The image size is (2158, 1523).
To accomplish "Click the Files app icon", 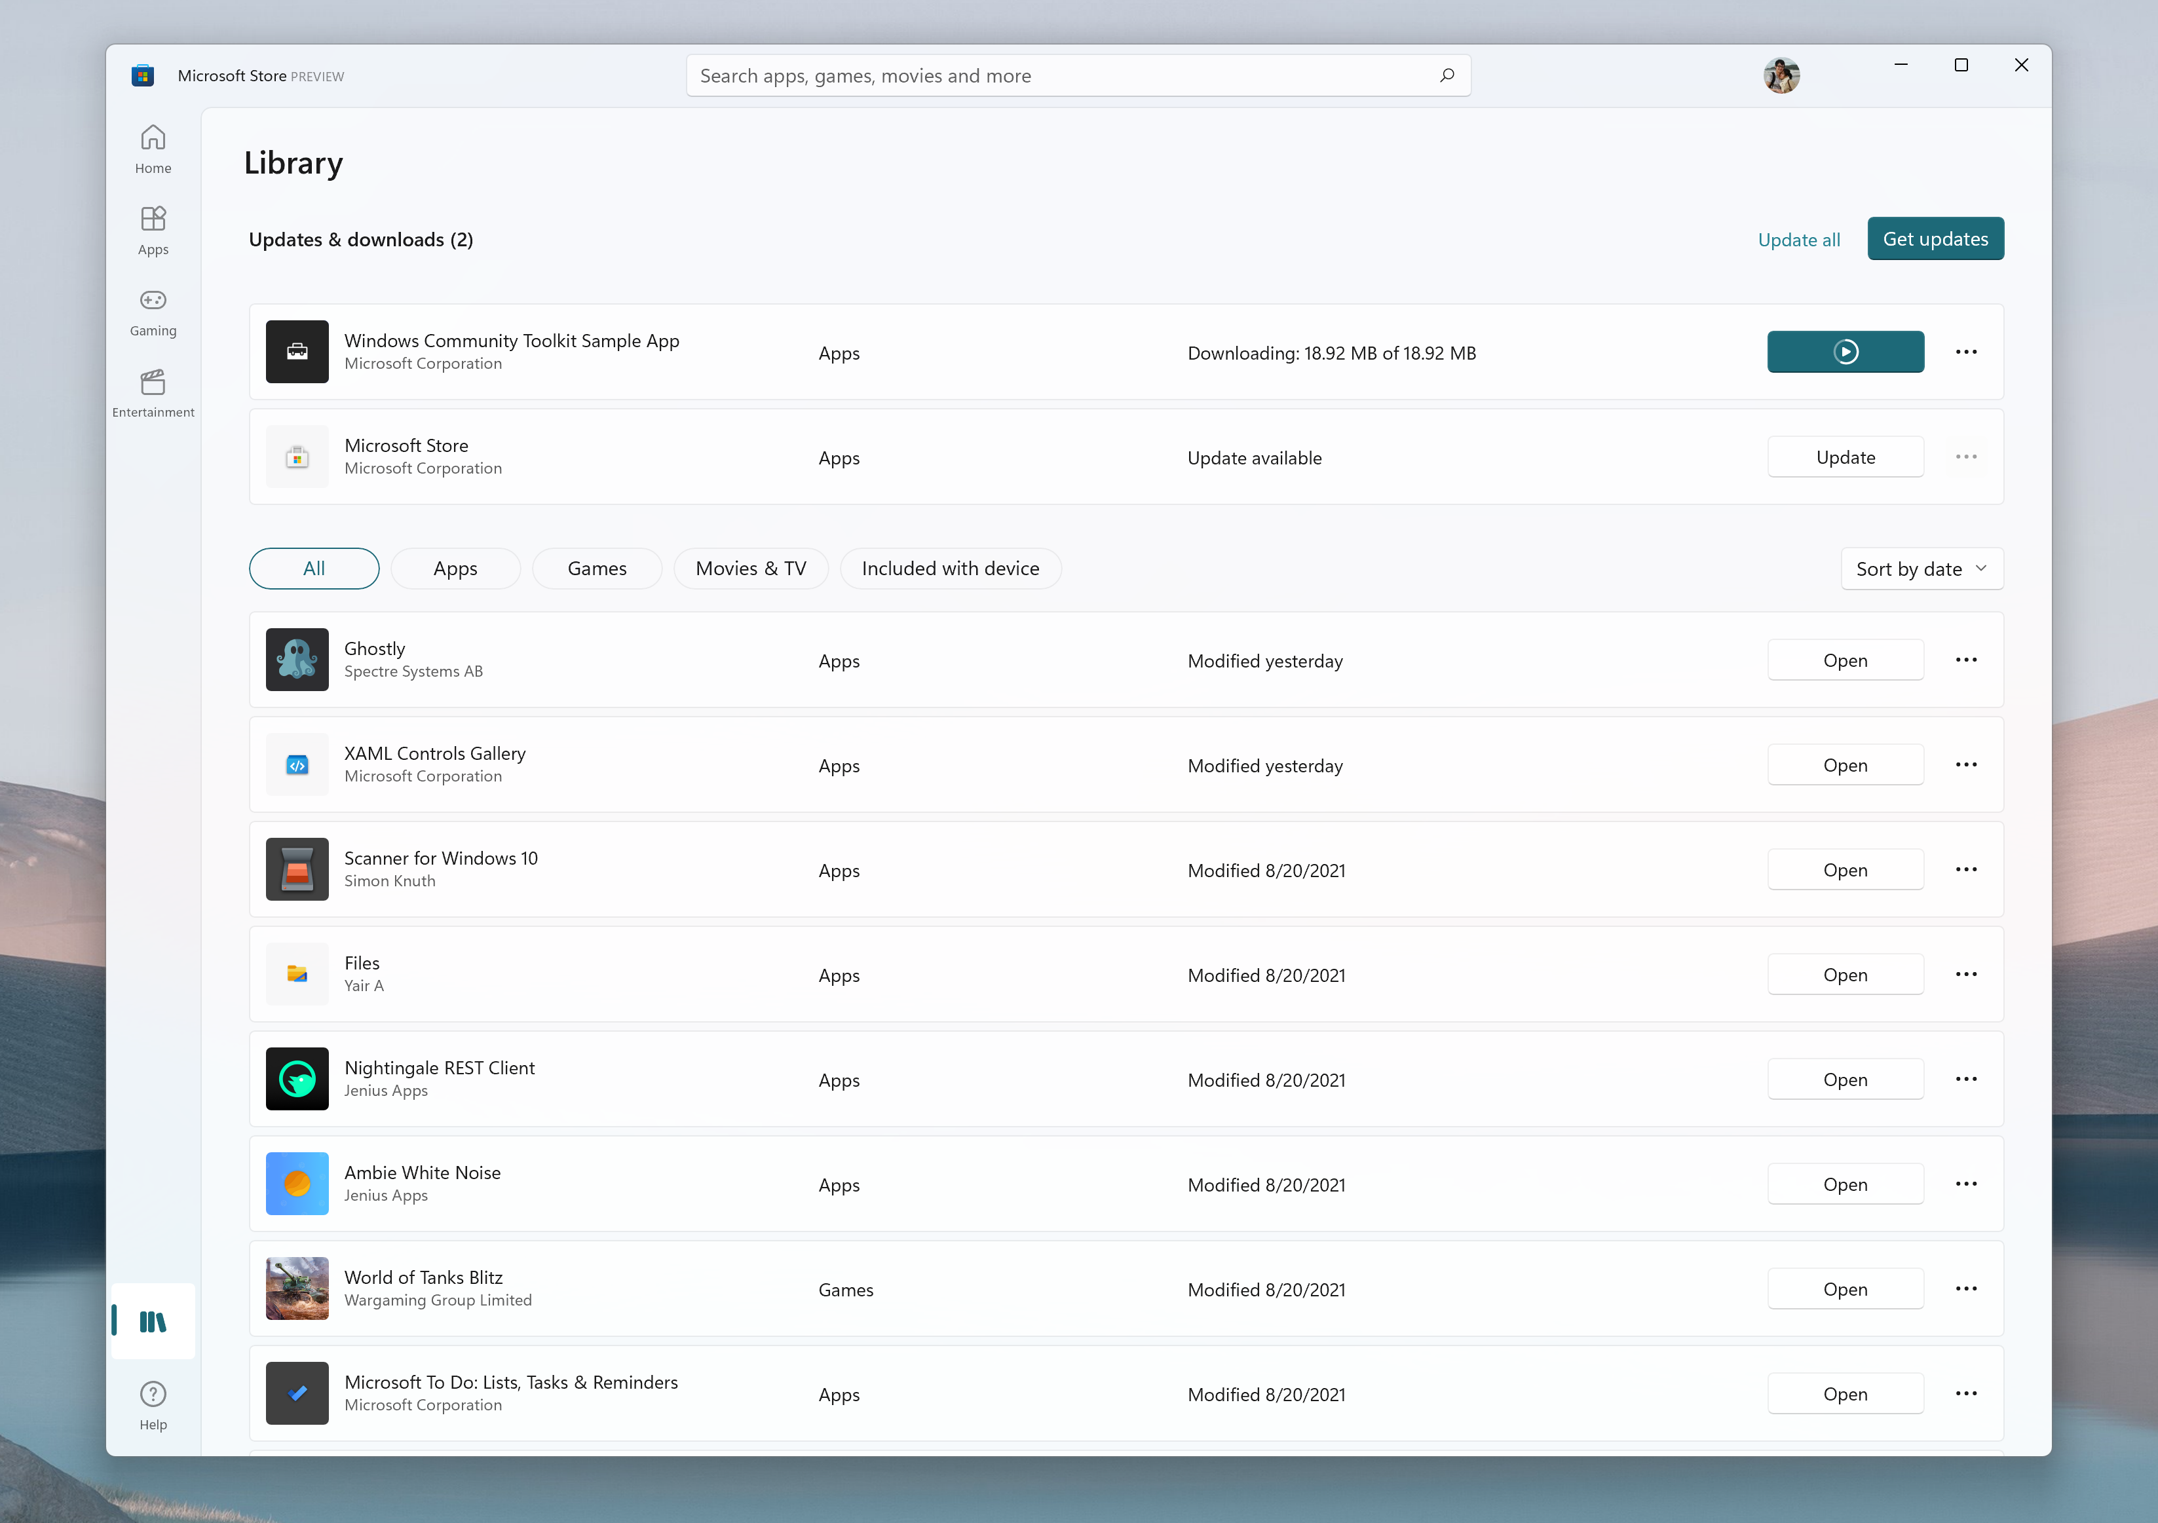I will pyautogui.click(x=297, y=973).
